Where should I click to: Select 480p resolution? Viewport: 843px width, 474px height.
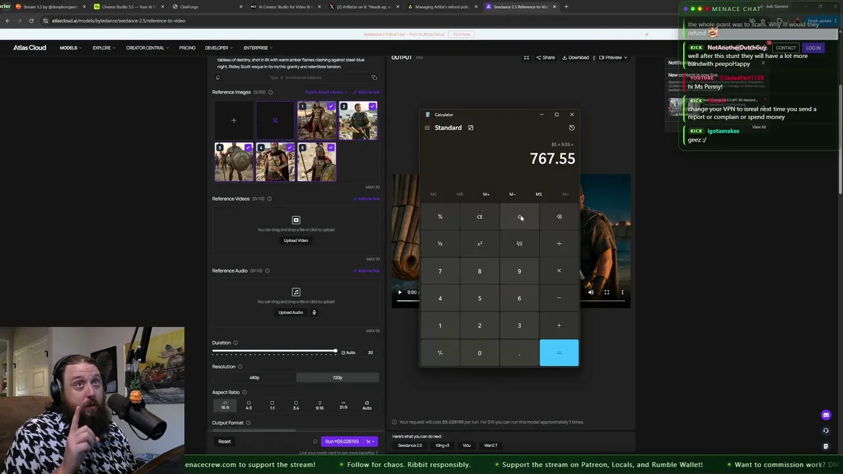click(254, 378)
